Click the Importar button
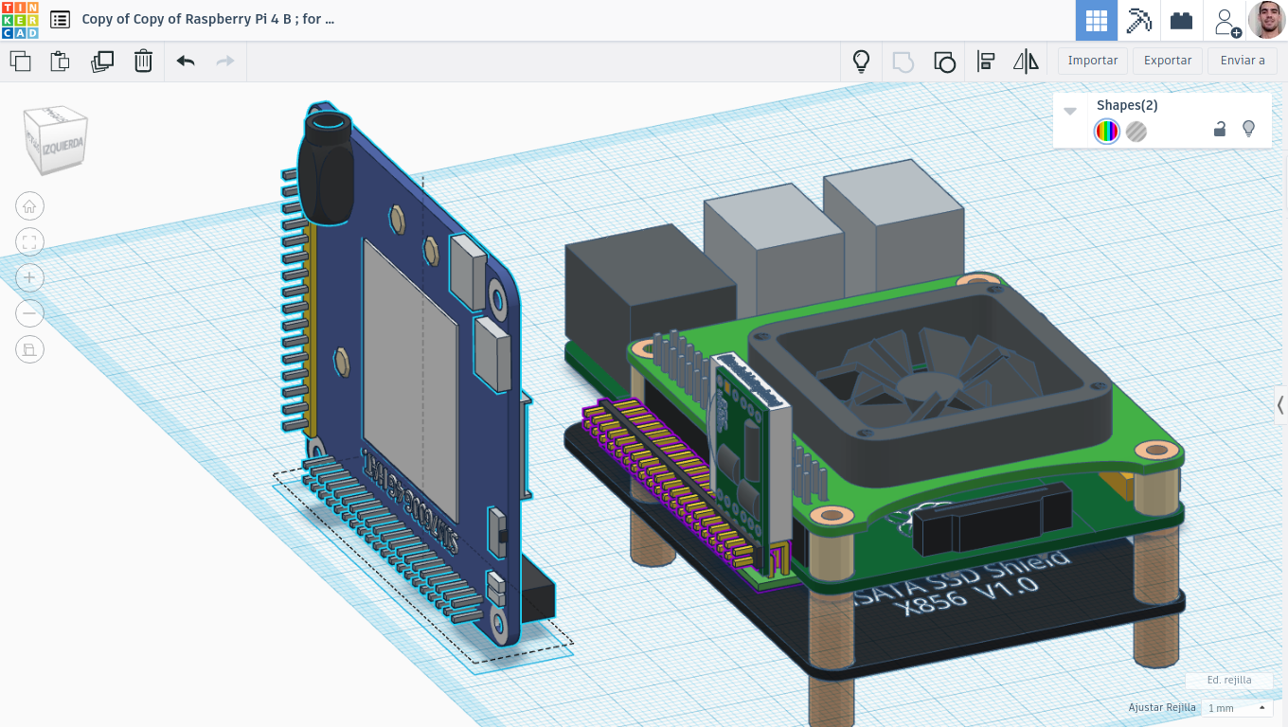 1093,61
